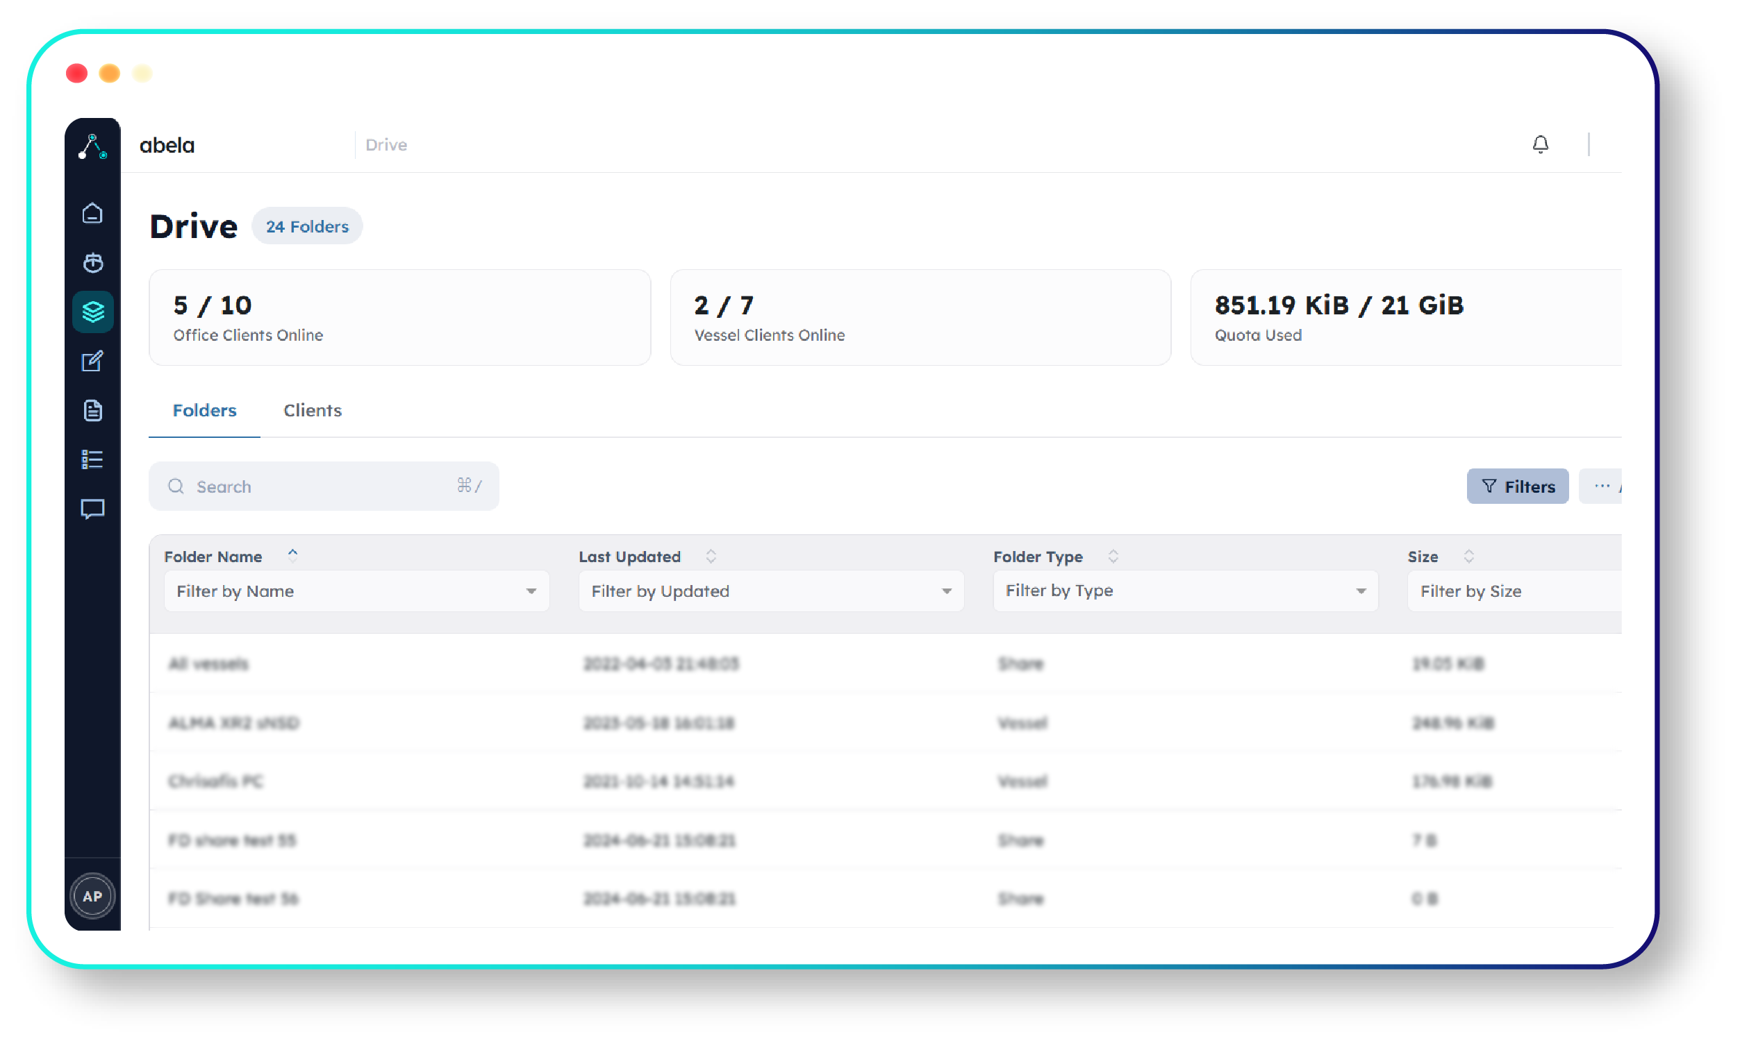Open the edit pencil icon in sidebar
1740x1050 pixels.
point(92,362)
